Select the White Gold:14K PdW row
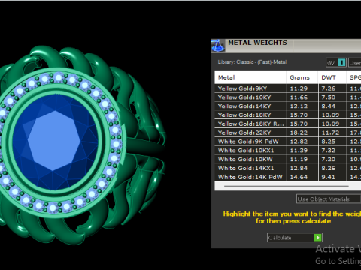The image size is (361, 270). tap(288, 177)
